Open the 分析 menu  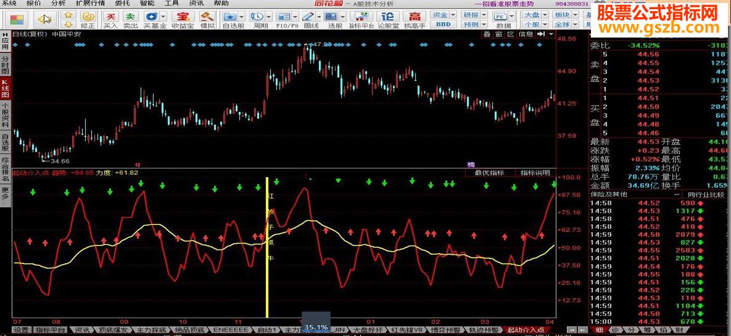click(59, 4)
